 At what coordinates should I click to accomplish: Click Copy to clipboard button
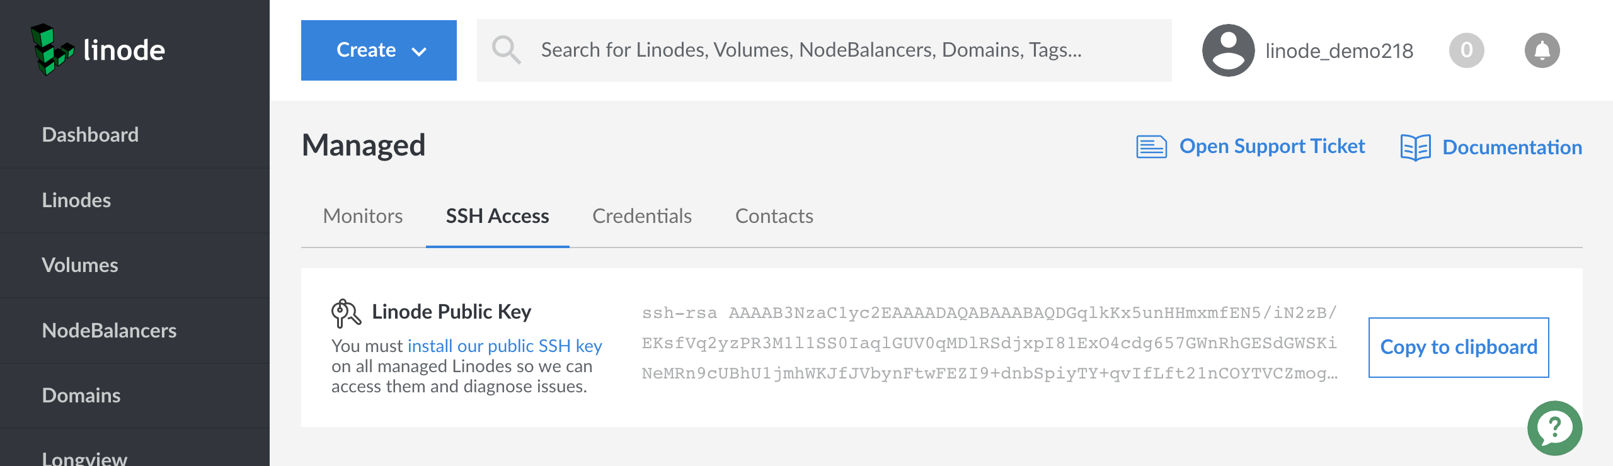pyautogui.click(x=1459, y=348)
